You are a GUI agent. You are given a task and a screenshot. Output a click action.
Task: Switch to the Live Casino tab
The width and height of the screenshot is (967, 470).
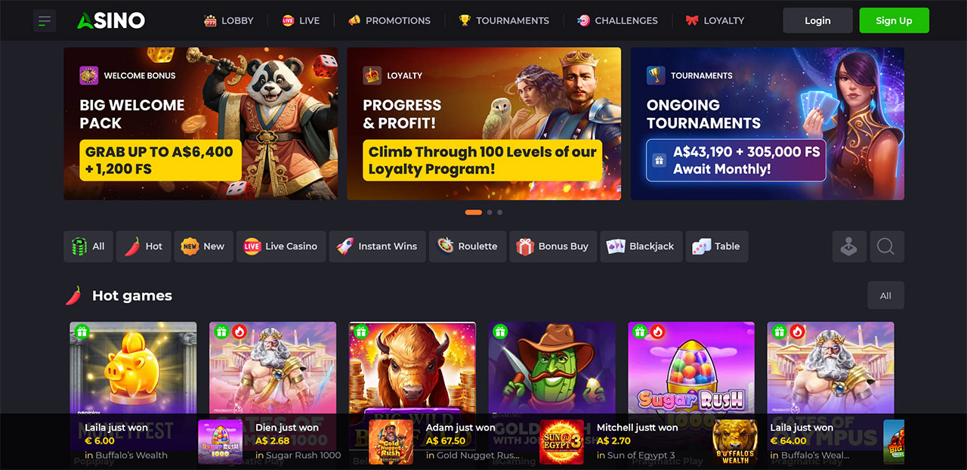(281, 246)
